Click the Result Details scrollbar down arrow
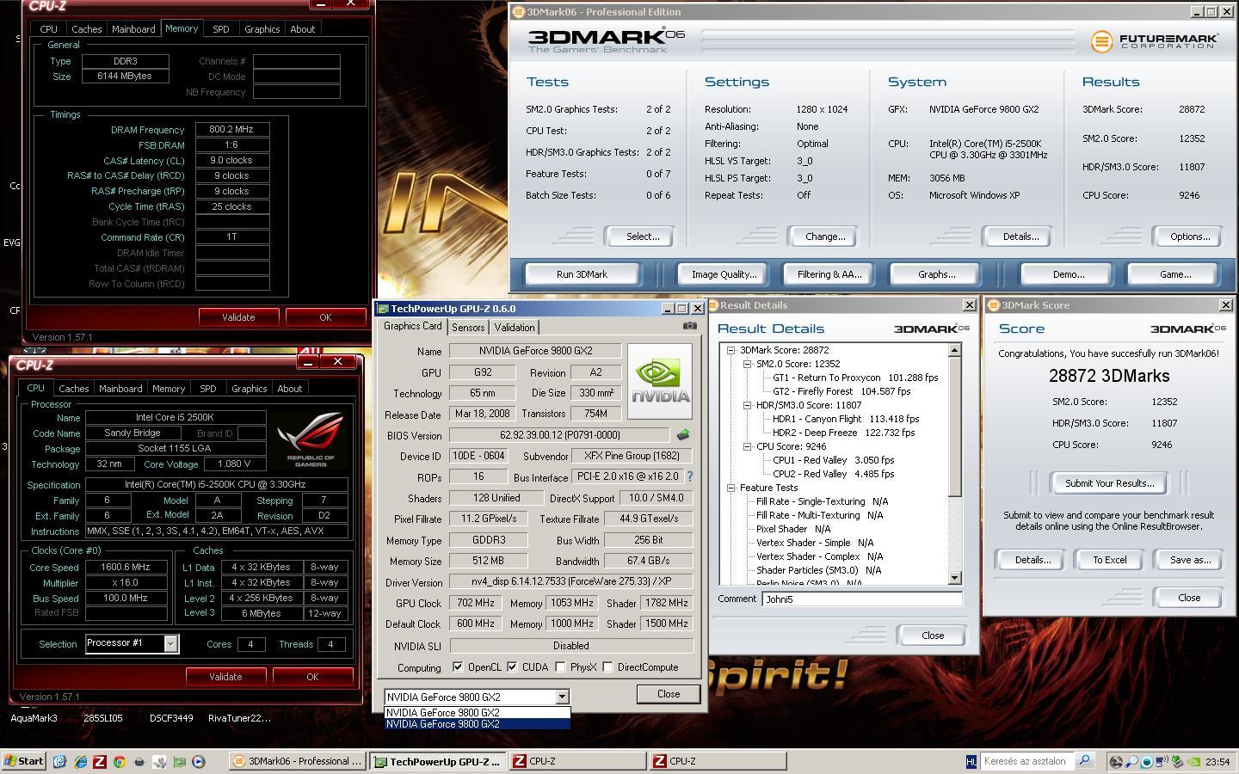Screen dimensions: 1239x774 click(x=954, y=578)
